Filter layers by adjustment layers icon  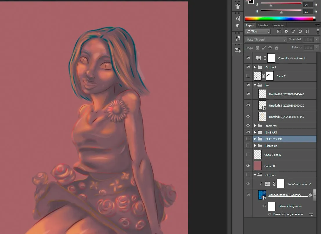[286, 32]
